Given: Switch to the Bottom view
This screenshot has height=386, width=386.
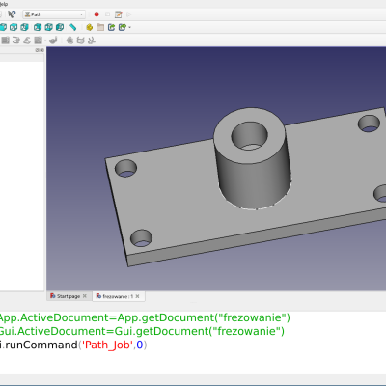Looking at the screenshot, I should click(x=49, y=27).
